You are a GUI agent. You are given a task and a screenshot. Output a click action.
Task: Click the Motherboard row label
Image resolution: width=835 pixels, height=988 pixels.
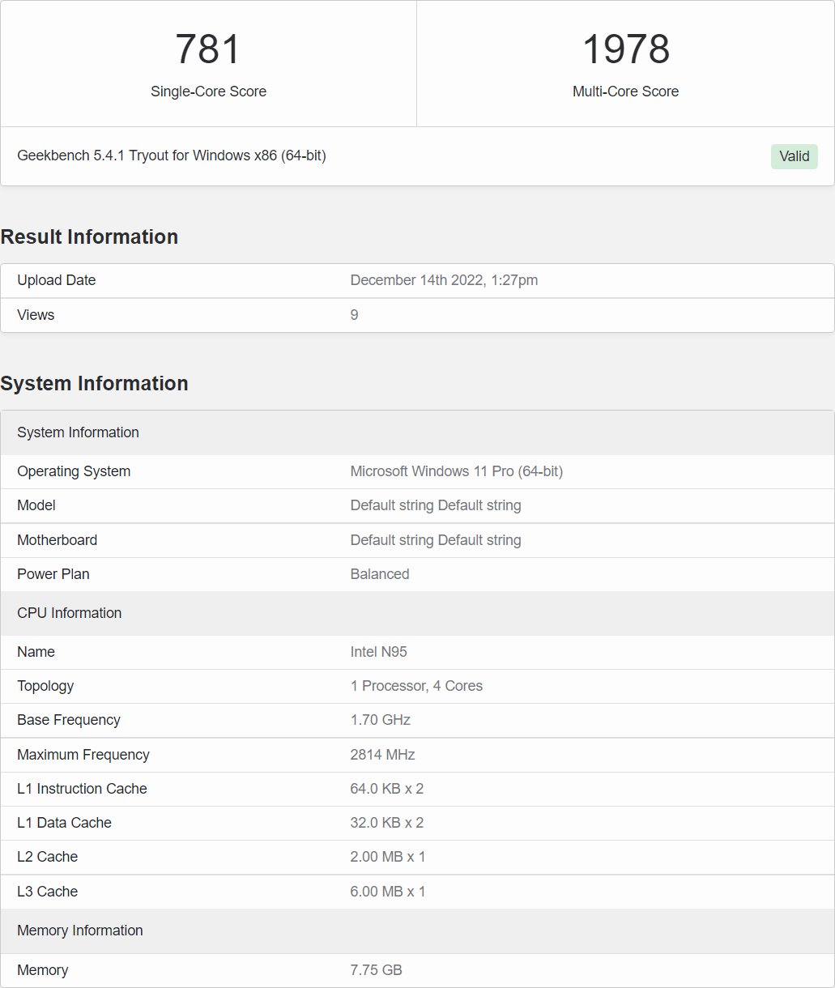[x=57, y=540]
